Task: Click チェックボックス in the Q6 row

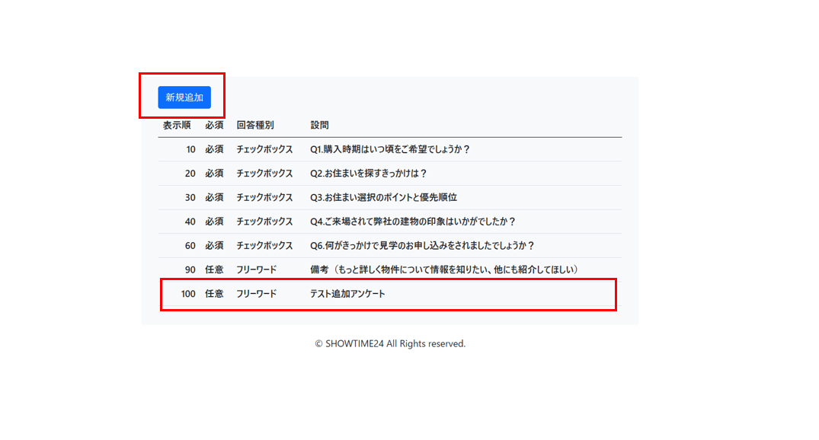Action: 264,245
